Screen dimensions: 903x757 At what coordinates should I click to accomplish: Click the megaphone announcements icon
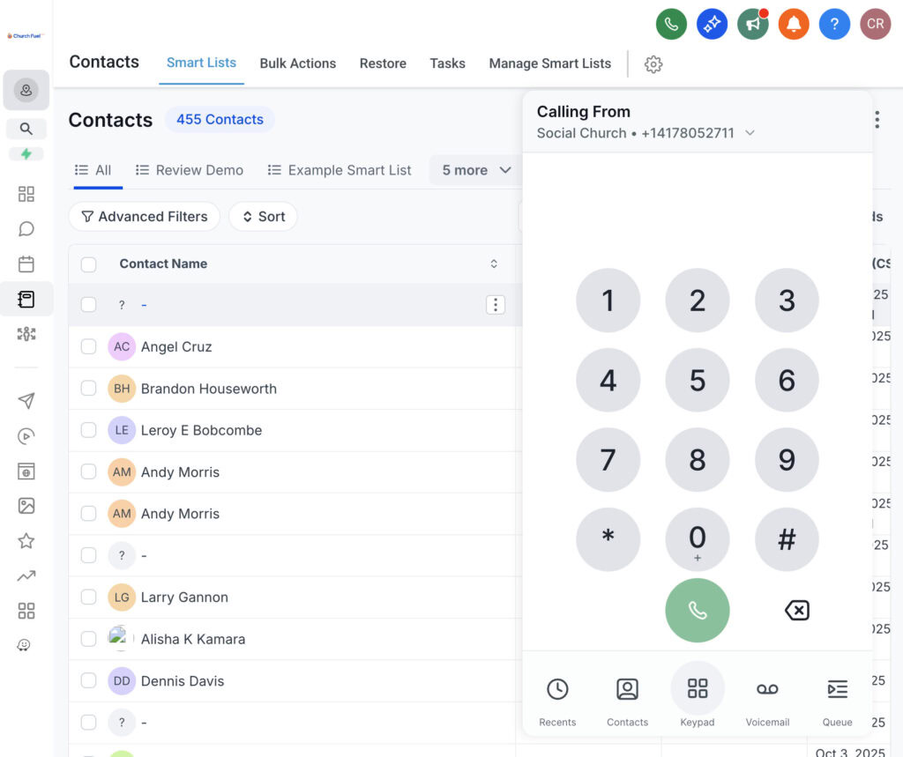click(752, 25)
